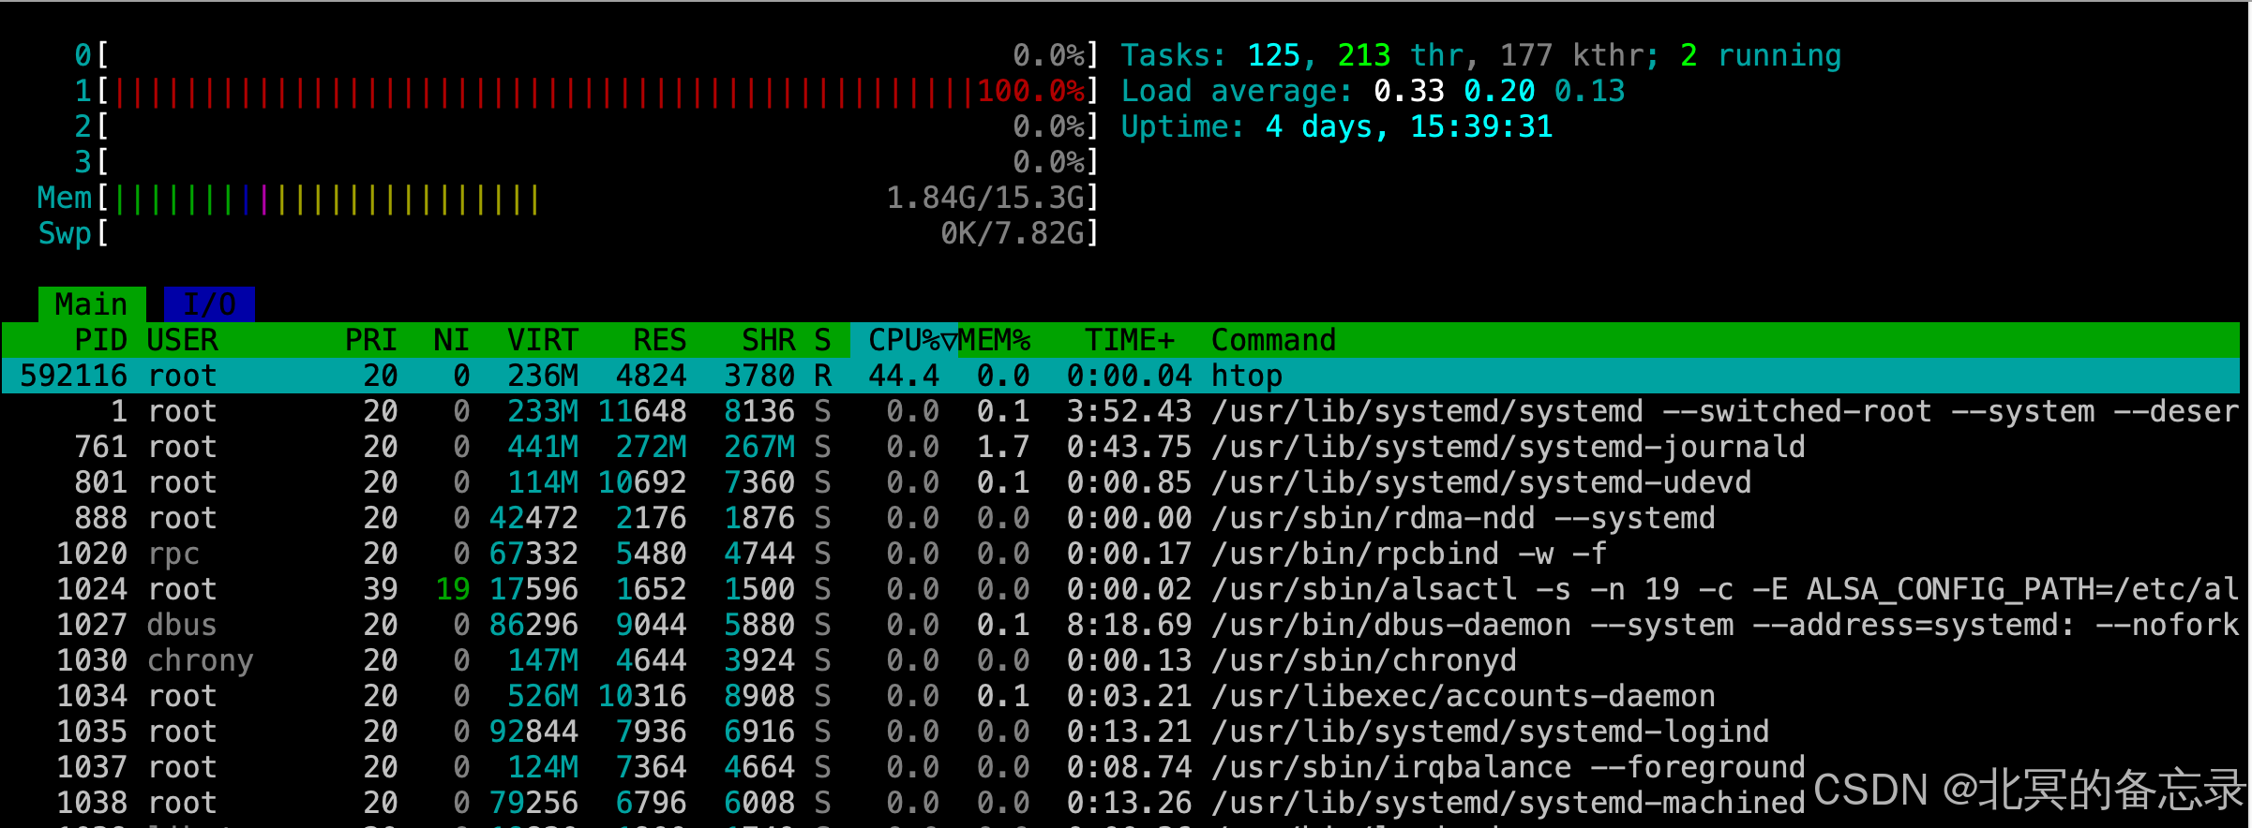Click nice value 19 cell
2252x828 pixels.
[452, 589]
